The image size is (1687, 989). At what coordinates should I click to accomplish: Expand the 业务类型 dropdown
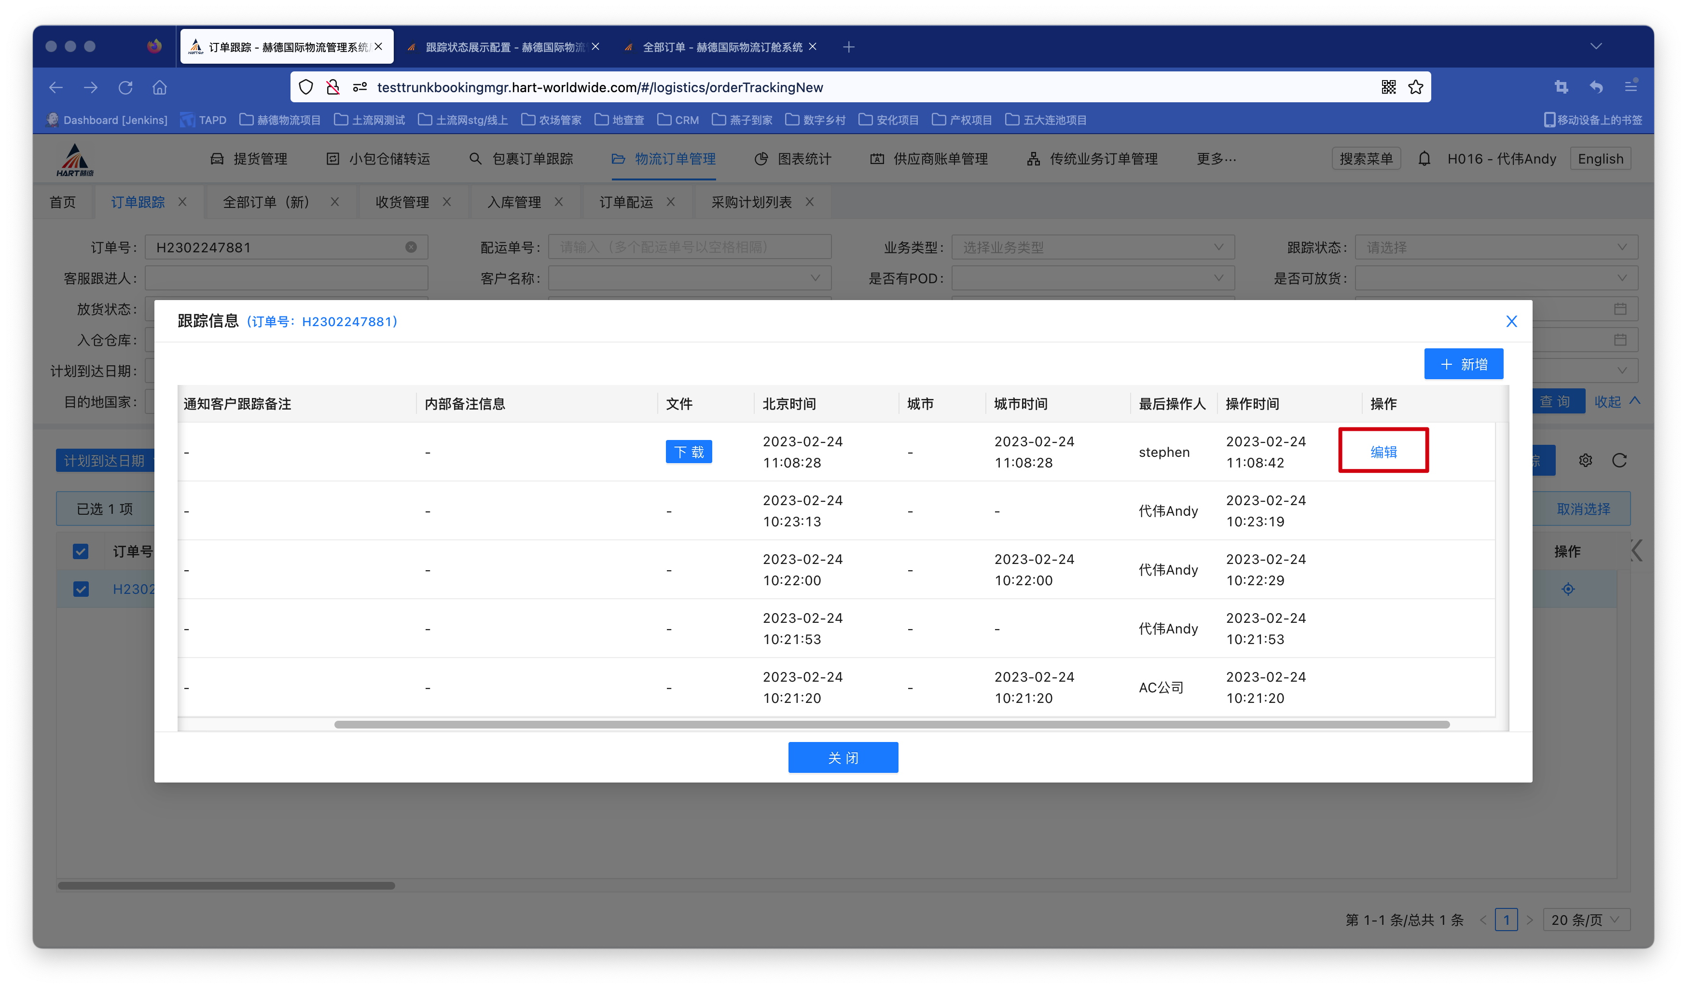(1092, 247)
